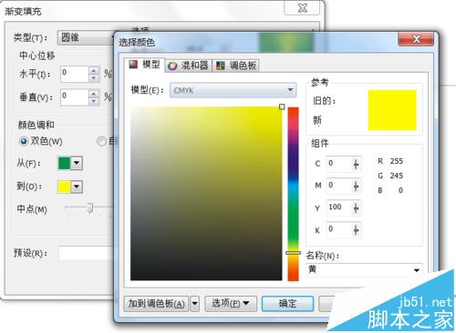Click the 混和器 color wheel icon

(172, 66)
